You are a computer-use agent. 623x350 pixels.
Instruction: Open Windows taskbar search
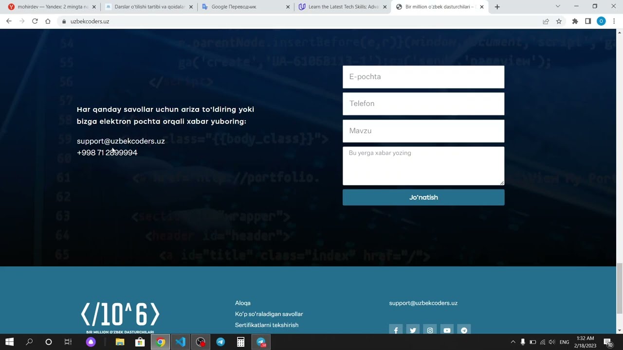click(29, 342)
